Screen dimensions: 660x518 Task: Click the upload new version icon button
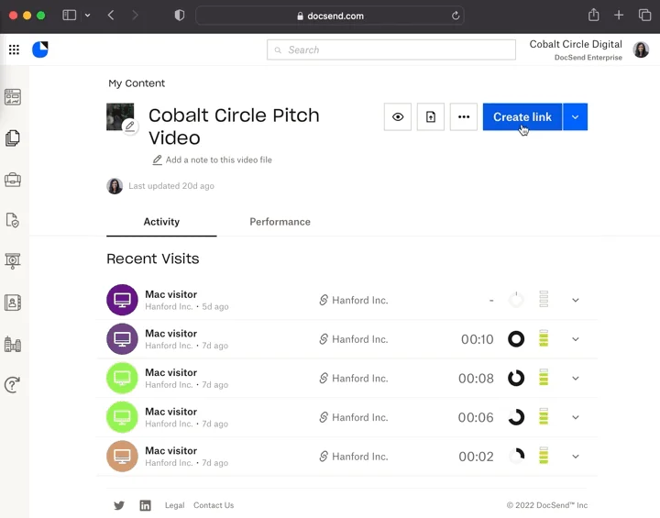click(x=430, y=116)
